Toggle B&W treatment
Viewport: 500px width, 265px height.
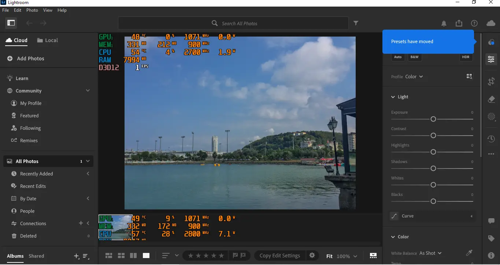(x=414, y=57)
